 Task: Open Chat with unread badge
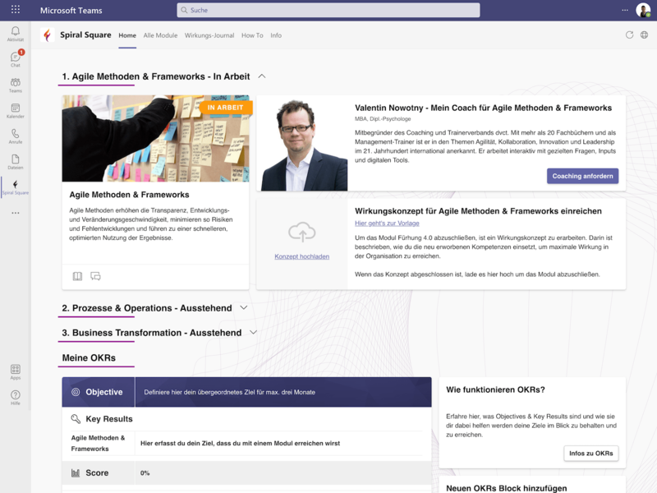pos(15,58)
